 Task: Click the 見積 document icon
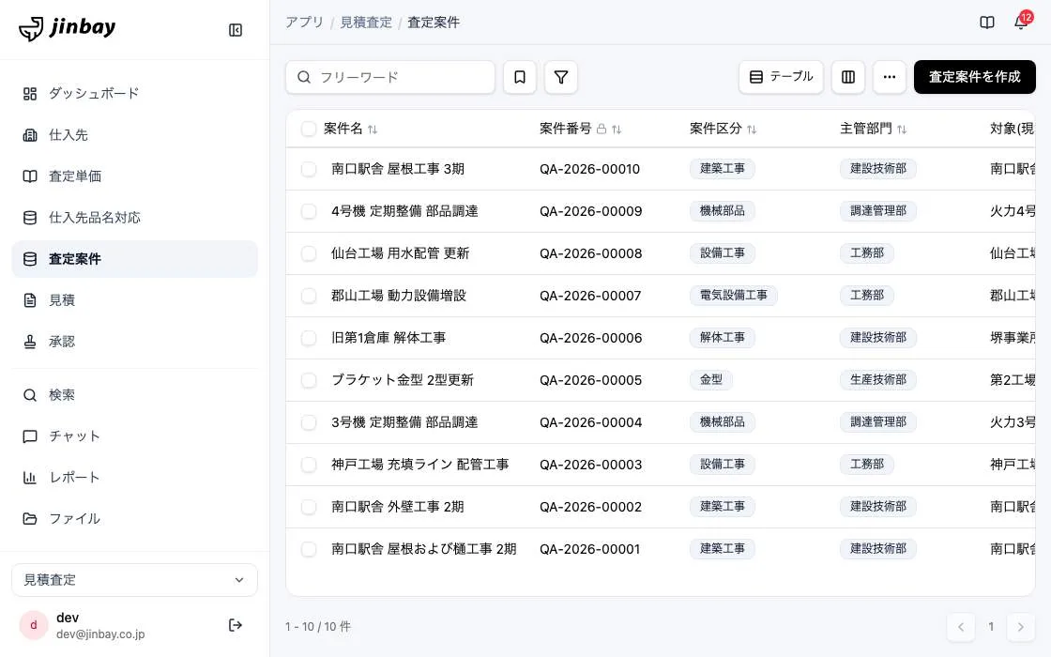pos(30,300)
